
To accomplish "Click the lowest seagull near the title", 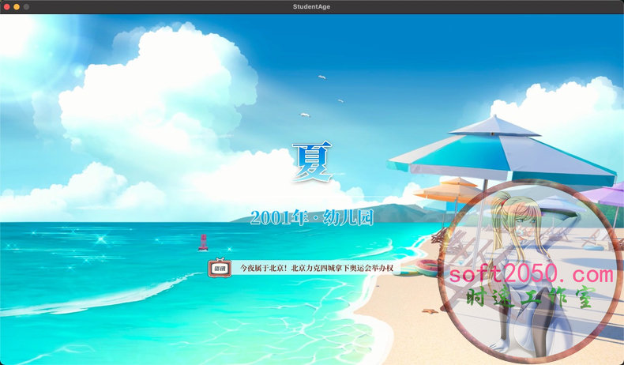I will coord(304,115).
